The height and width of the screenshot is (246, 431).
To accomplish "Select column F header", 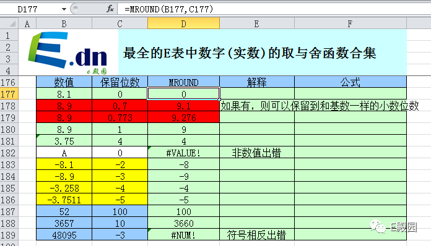I will click(x=350, y=23).
